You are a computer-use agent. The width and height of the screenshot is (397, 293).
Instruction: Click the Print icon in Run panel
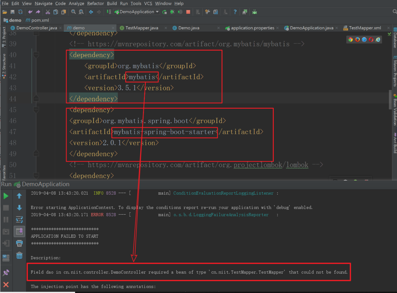click(19, 243)
